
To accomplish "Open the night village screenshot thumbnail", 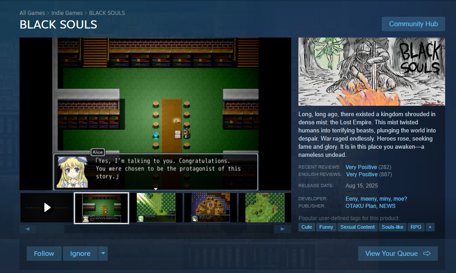I will click(211, 207).
